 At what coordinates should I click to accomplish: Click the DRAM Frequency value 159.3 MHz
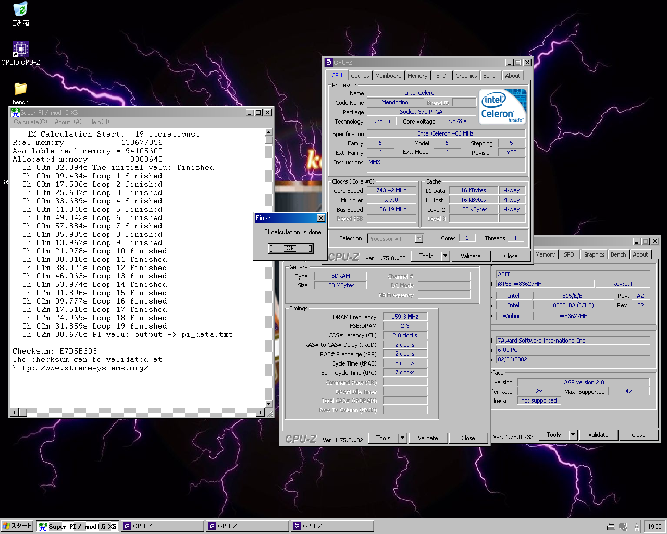coord(405,317)
